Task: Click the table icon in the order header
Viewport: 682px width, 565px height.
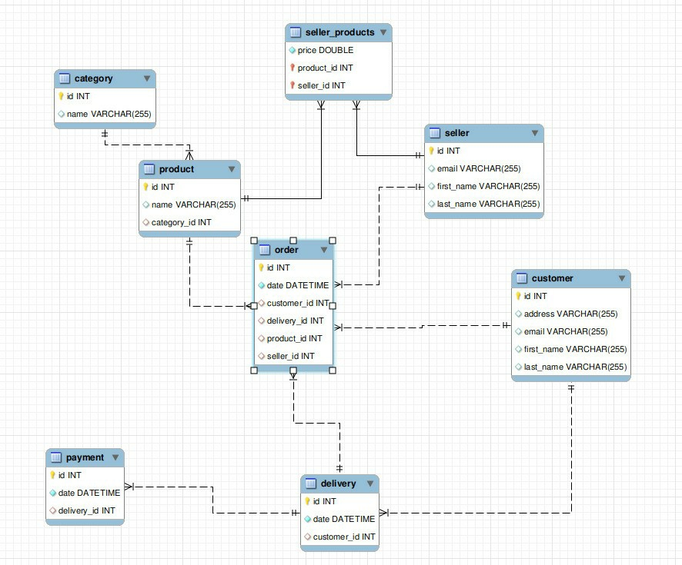Action: 264,250
